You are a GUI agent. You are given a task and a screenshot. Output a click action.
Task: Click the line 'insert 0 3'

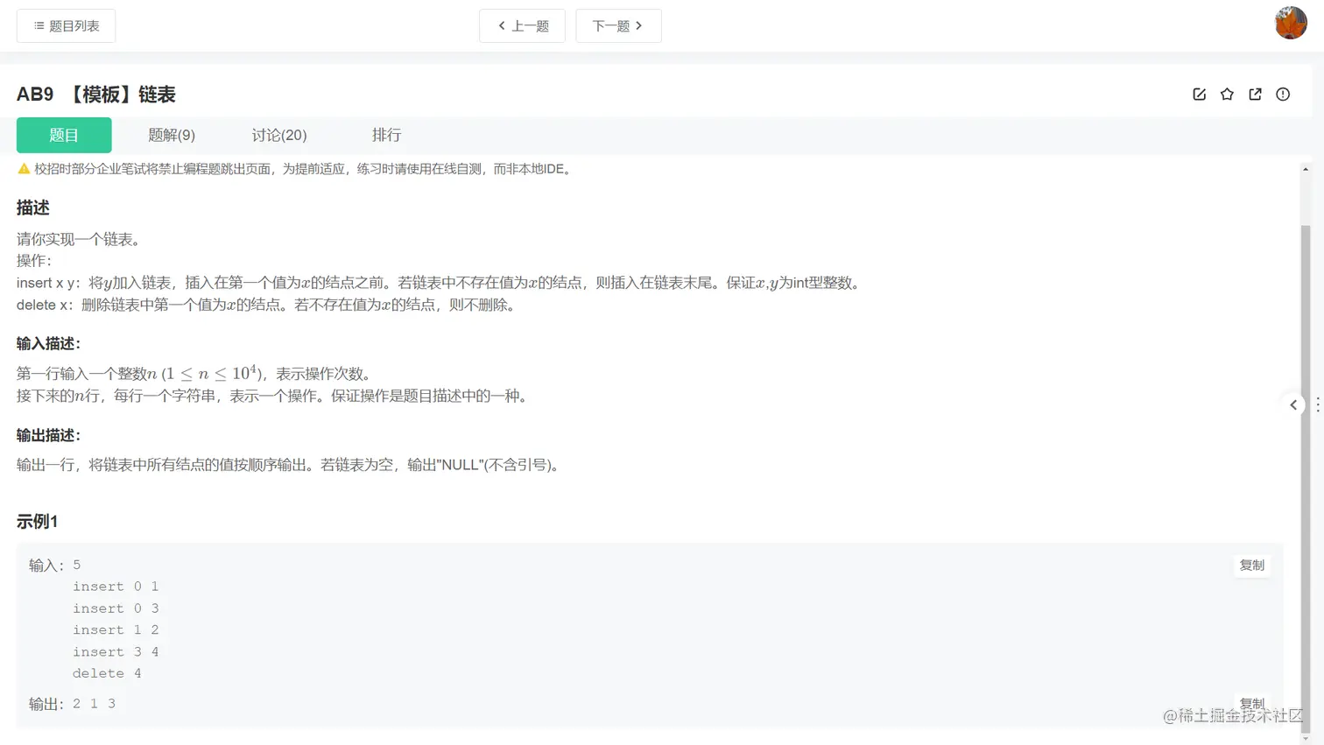click(x=116, y=608)
